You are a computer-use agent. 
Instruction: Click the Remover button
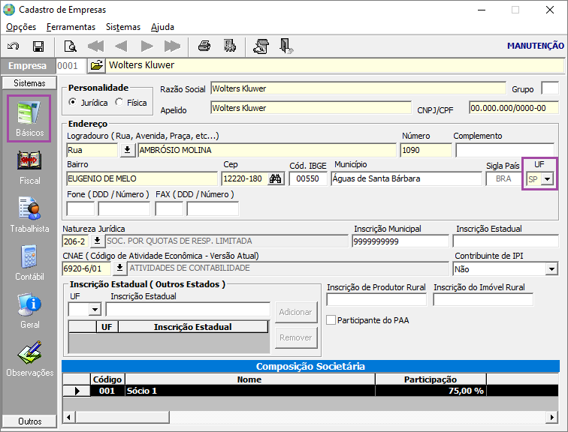[x=295, y=337]
